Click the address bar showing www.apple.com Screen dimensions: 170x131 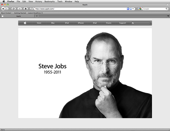80,9
